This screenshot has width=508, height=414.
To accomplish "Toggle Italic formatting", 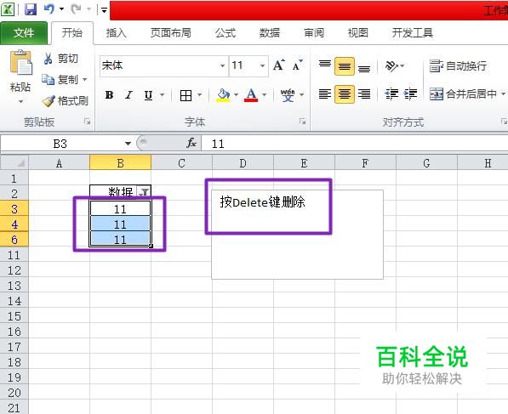I will point(129,95).
